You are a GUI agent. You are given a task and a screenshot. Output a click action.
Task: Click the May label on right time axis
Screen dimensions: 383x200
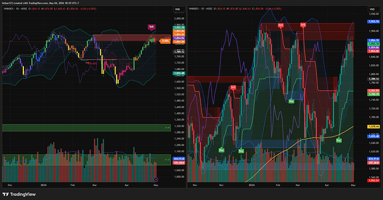pyautogui.click(x=353, y=185)
